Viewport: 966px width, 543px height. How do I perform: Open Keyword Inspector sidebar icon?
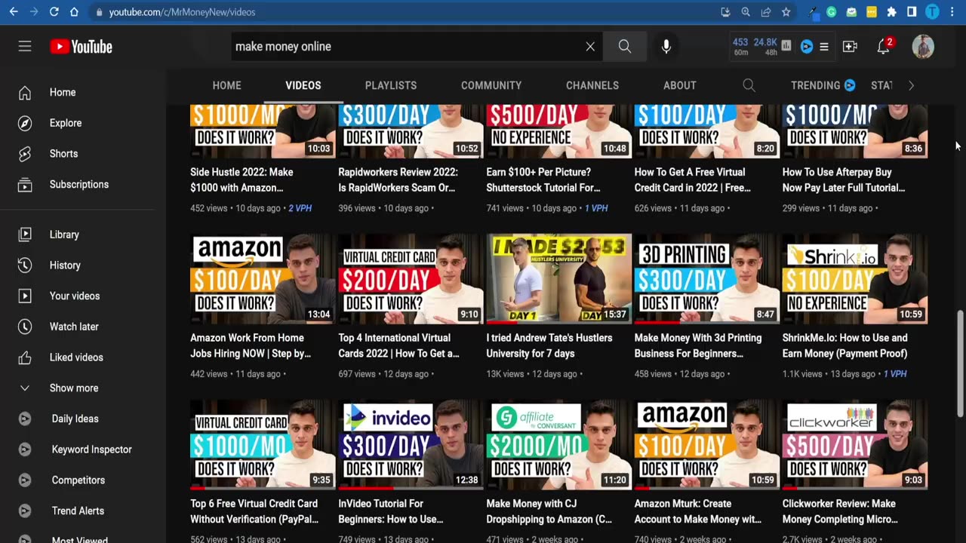(x=25, y=449)
